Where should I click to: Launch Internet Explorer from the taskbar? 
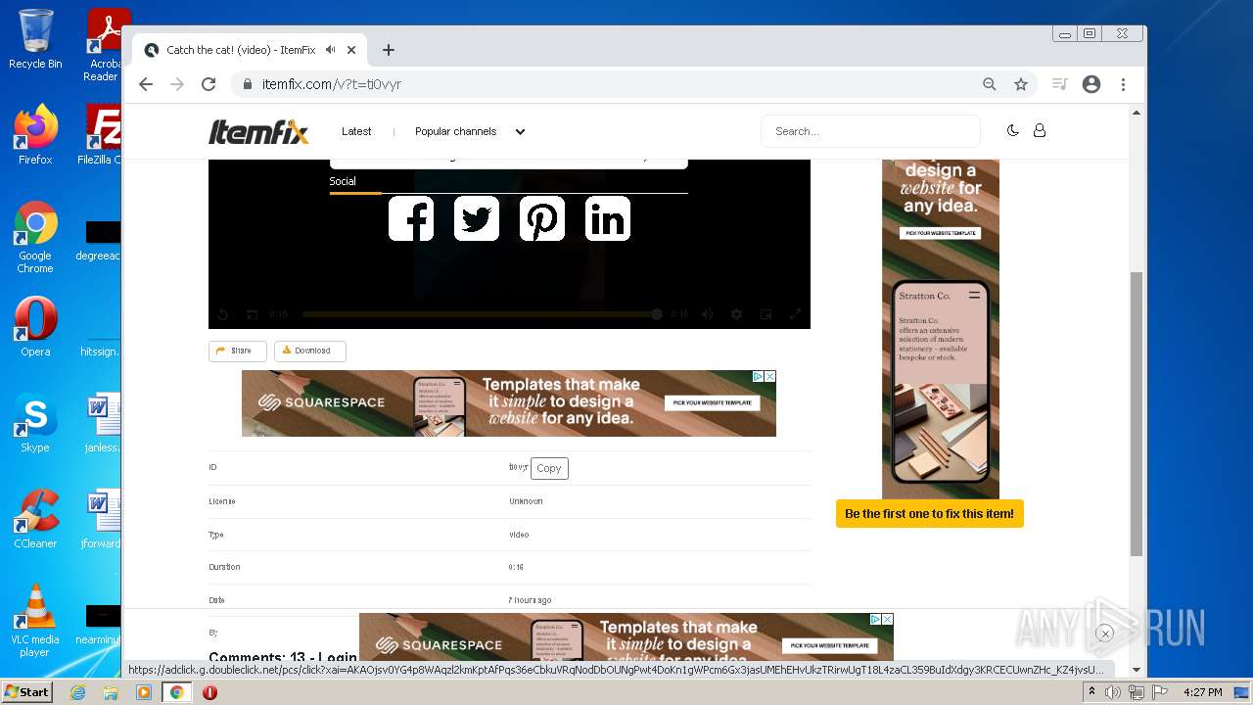click(x=77, y=692)
